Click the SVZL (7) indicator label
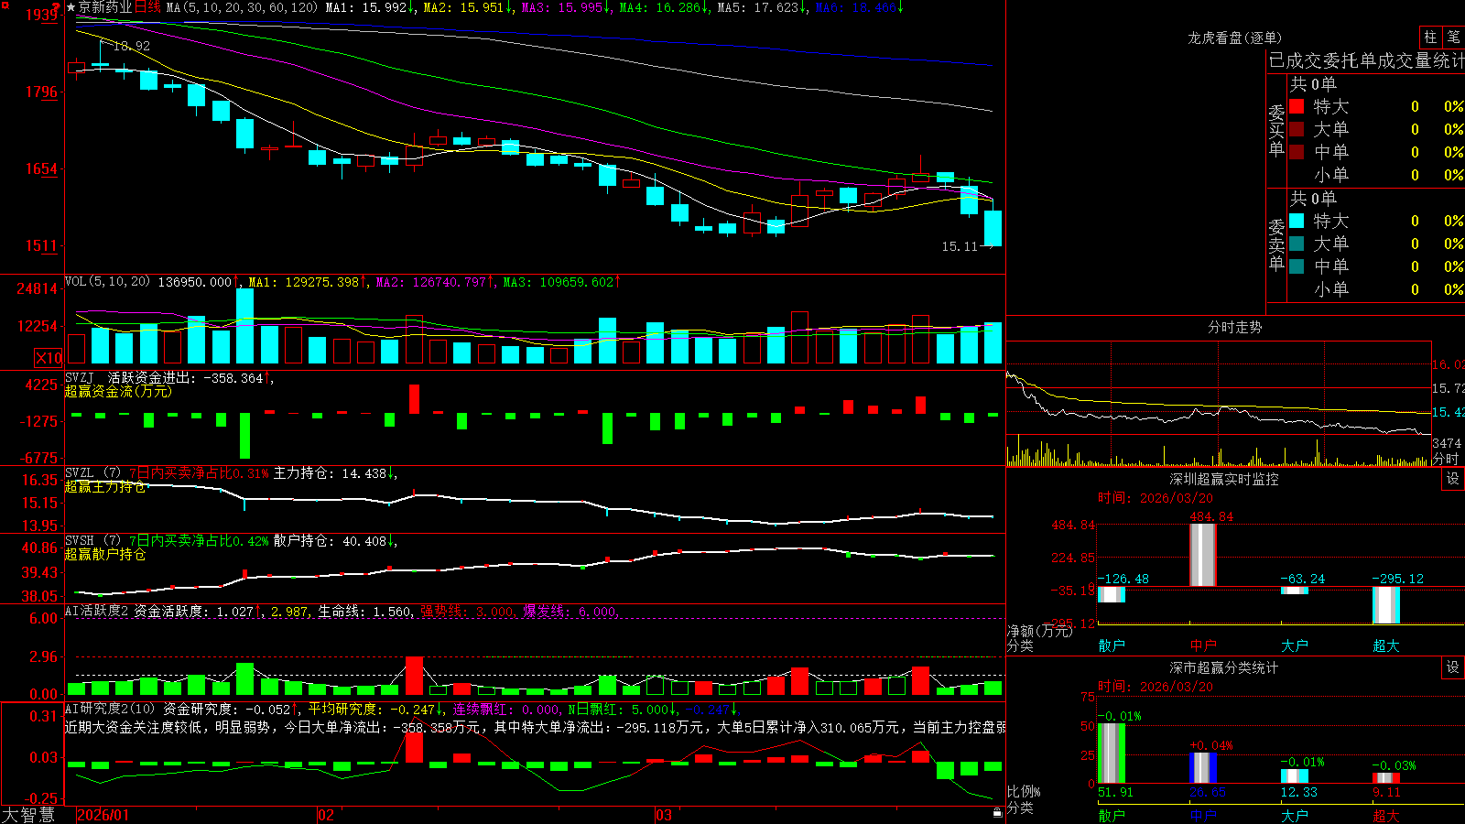Viewport: 1465px width, 824px height. (93, 473)
